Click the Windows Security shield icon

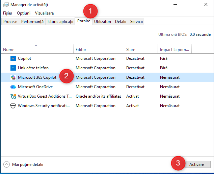[13, 106]
